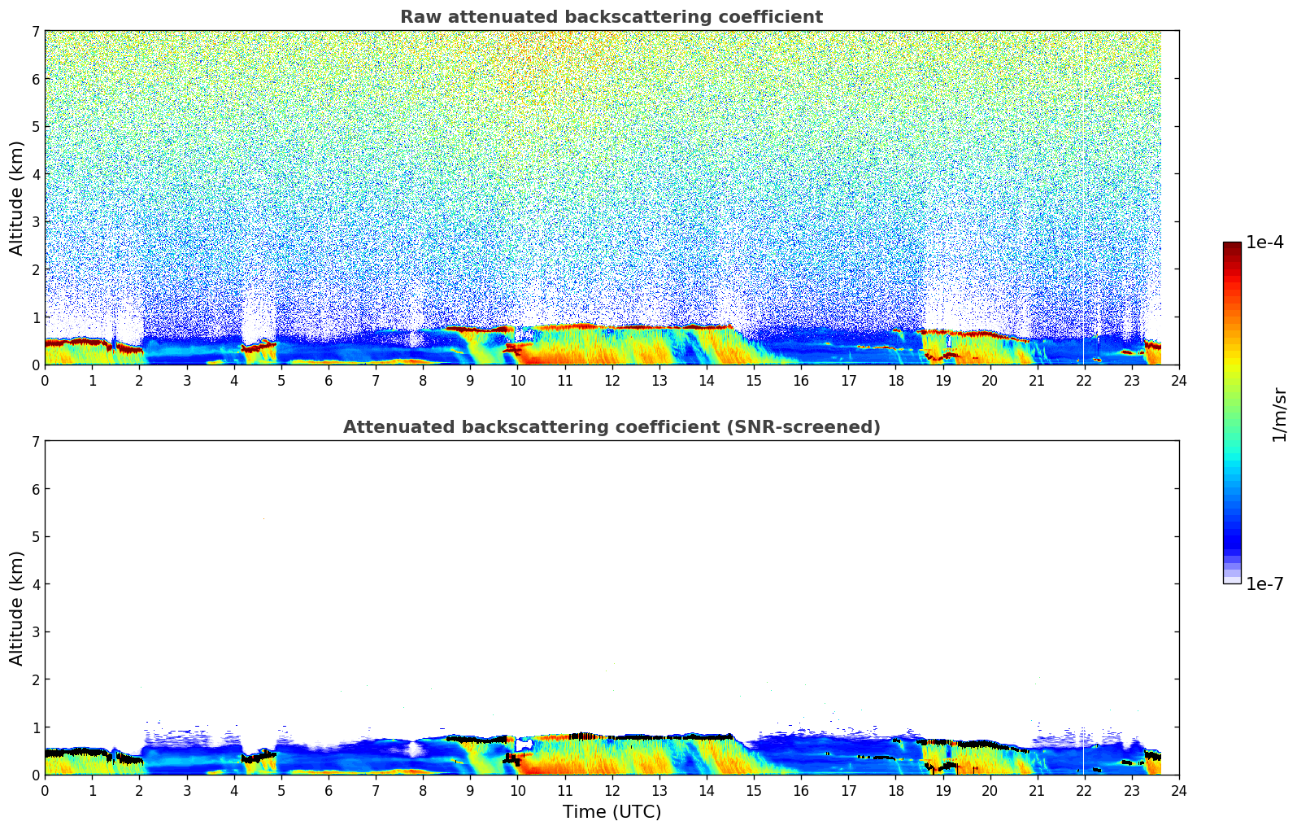Select hour 18 tick on top time axis
Image resolution: width=1297 pixels, height=830 pixels.
click(895, 380)
